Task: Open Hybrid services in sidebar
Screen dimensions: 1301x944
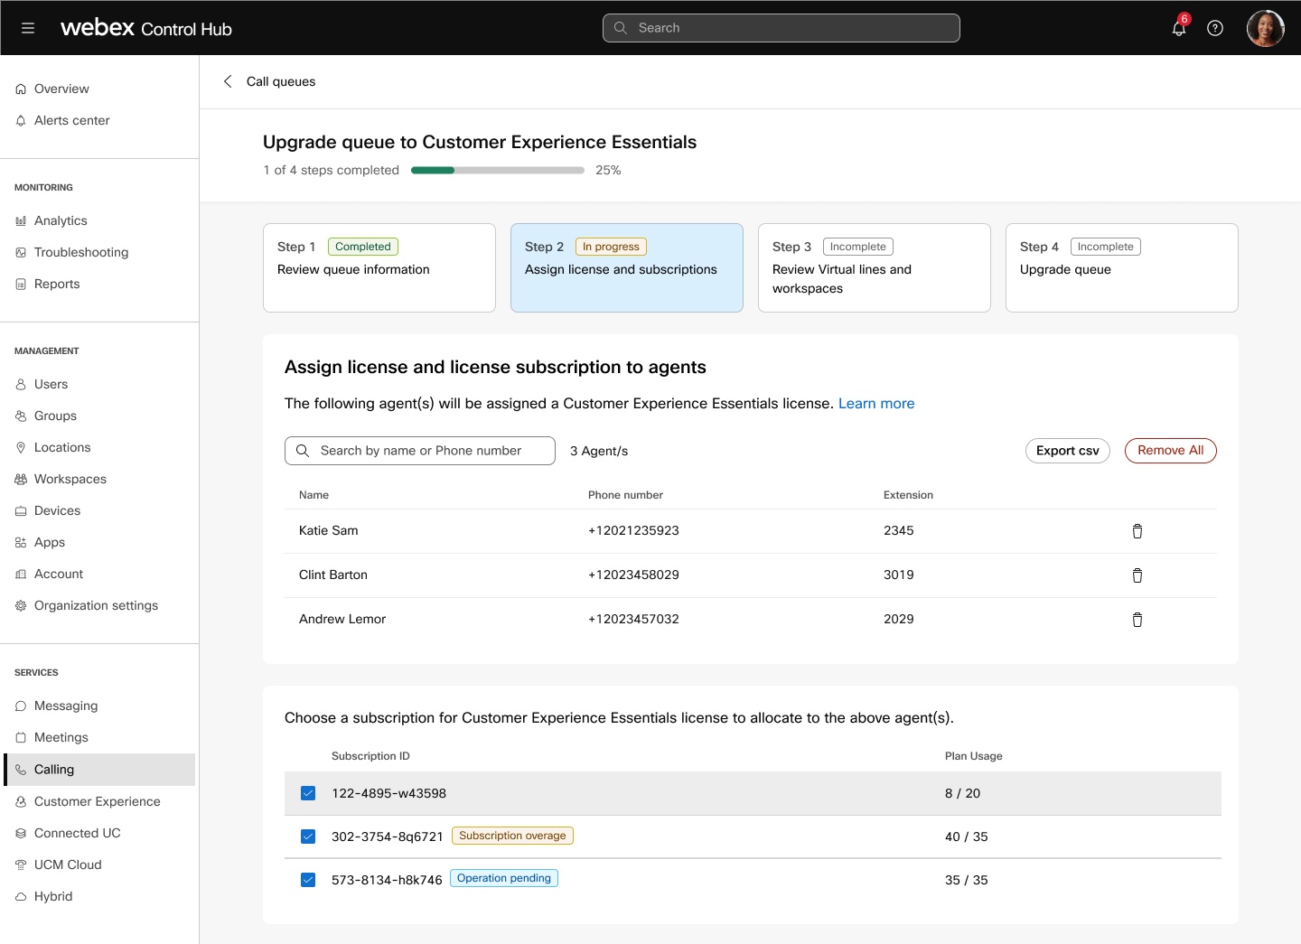Action: click(99, 896)
